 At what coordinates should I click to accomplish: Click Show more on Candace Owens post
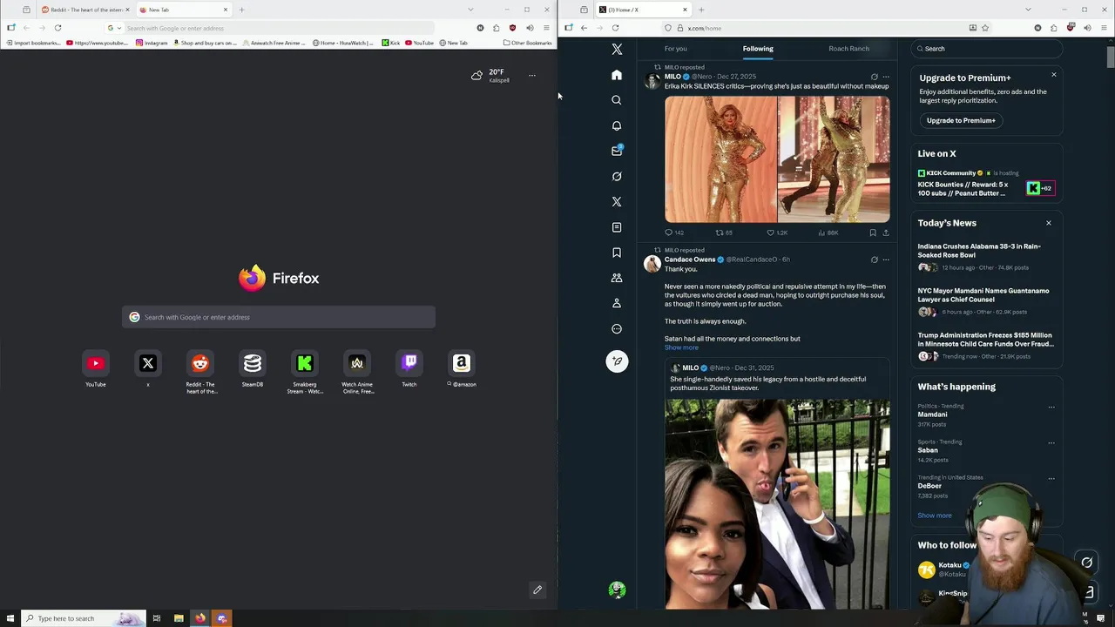coord(681,347)
